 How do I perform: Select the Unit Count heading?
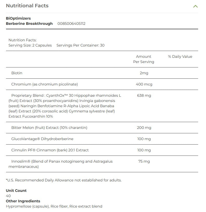coord(16,191)
